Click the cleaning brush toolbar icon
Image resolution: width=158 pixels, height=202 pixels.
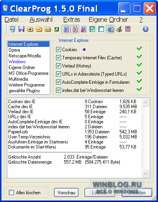(119, 29)
